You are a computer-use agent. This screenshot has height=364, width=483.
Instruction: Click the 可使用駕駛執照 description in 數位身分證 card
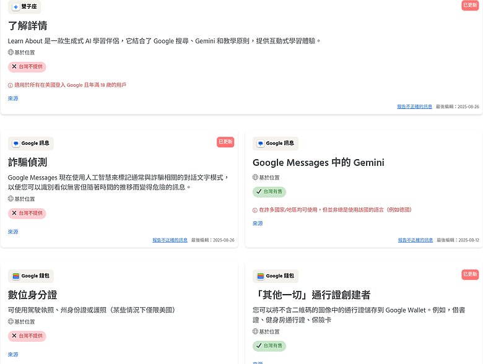point(92,310)
